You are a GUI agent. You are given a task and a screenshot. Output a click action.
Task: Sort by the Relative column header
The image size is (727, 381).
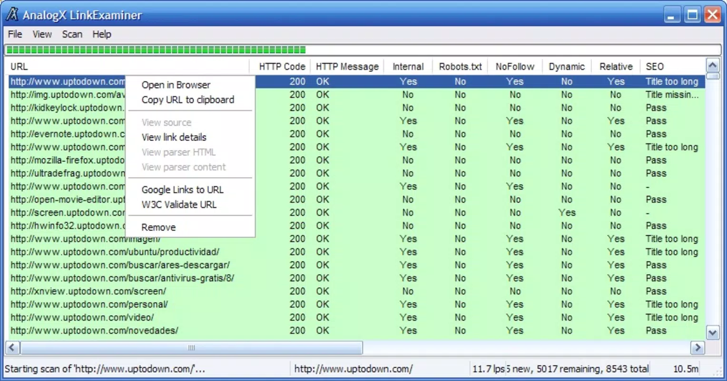click(616, 67)
